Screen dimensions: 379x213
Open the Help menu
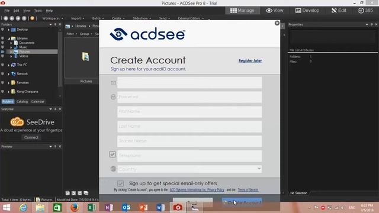(x=49, y=11)
